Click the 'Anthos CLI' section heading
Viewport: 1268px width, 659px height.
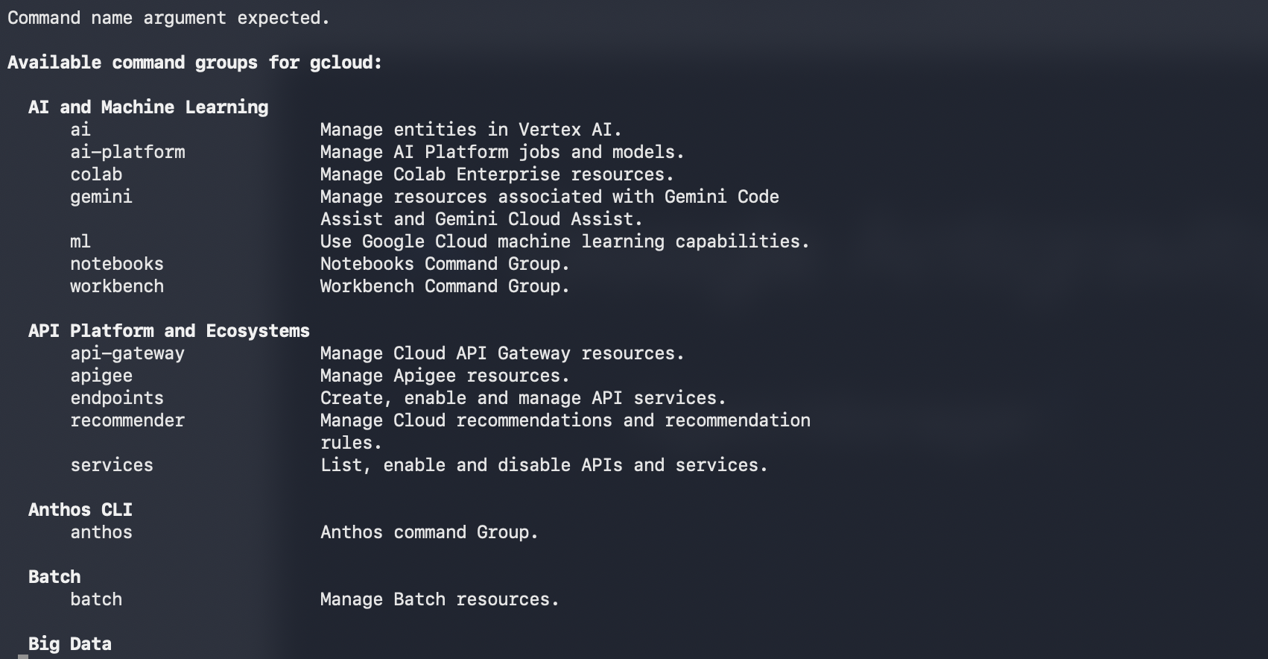tap(80, 510)
